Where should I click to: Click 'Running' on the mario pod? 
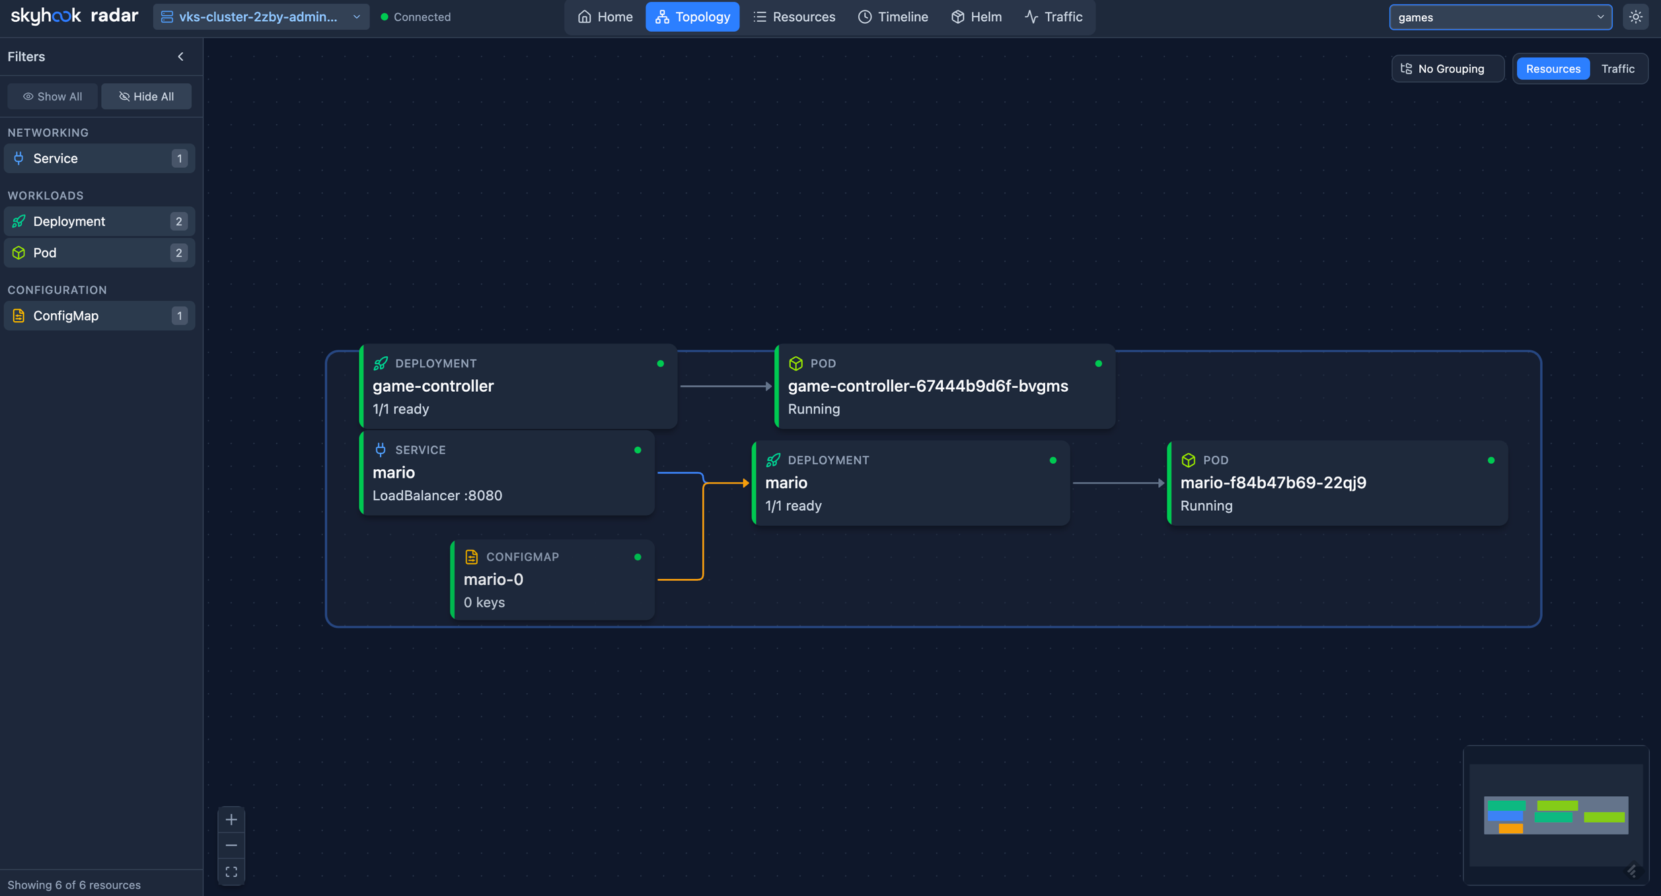pyautogui.click(x=1206, y=506)
